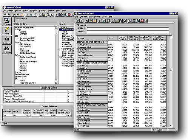
Task: Click % Change Price - YTD screening criterion row
Action: (x=39, y=96)
